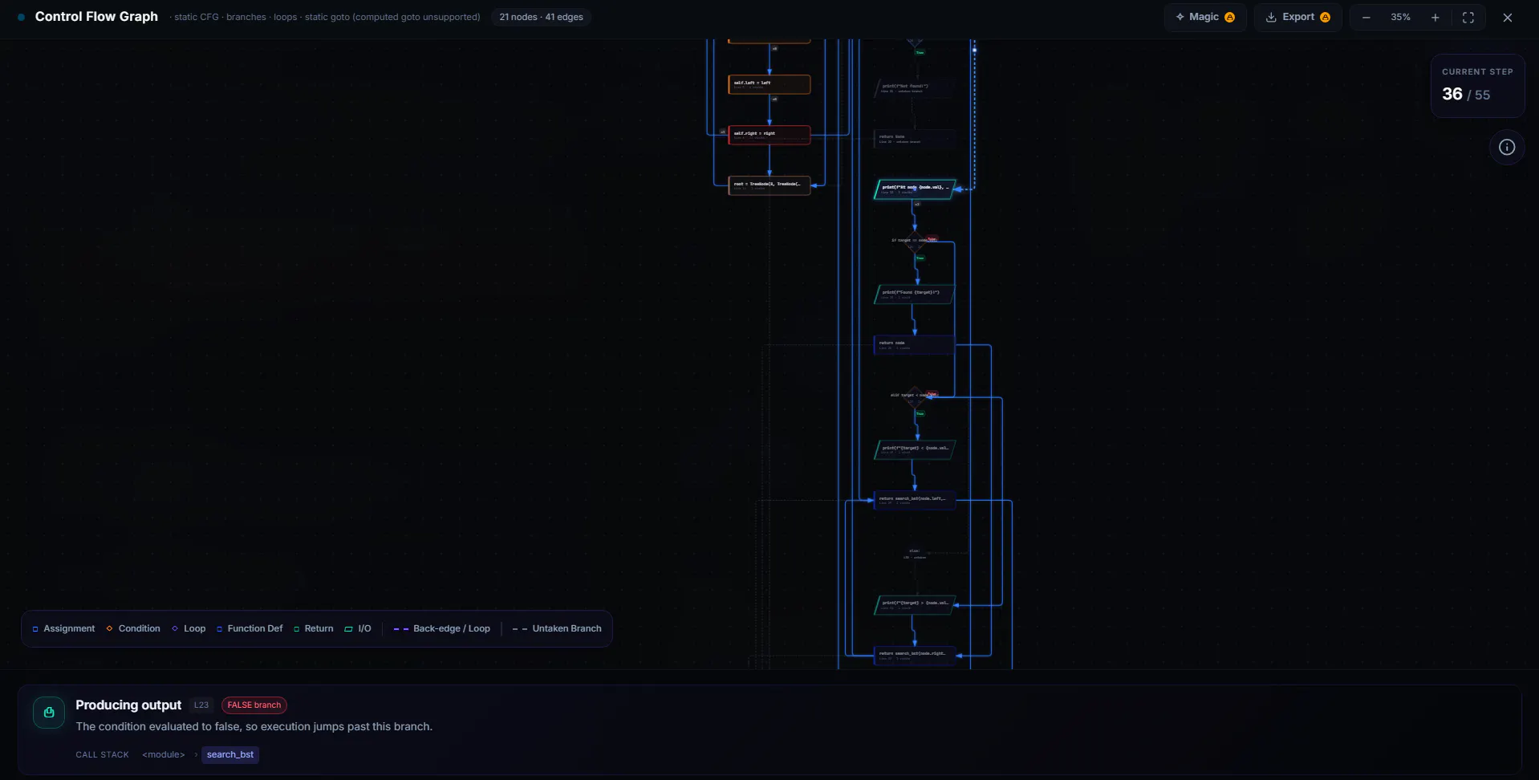This screenshot has width=1539, height=780.
Task: Select the 'return search_bst(node.right' node
Action: pos(914,656)
